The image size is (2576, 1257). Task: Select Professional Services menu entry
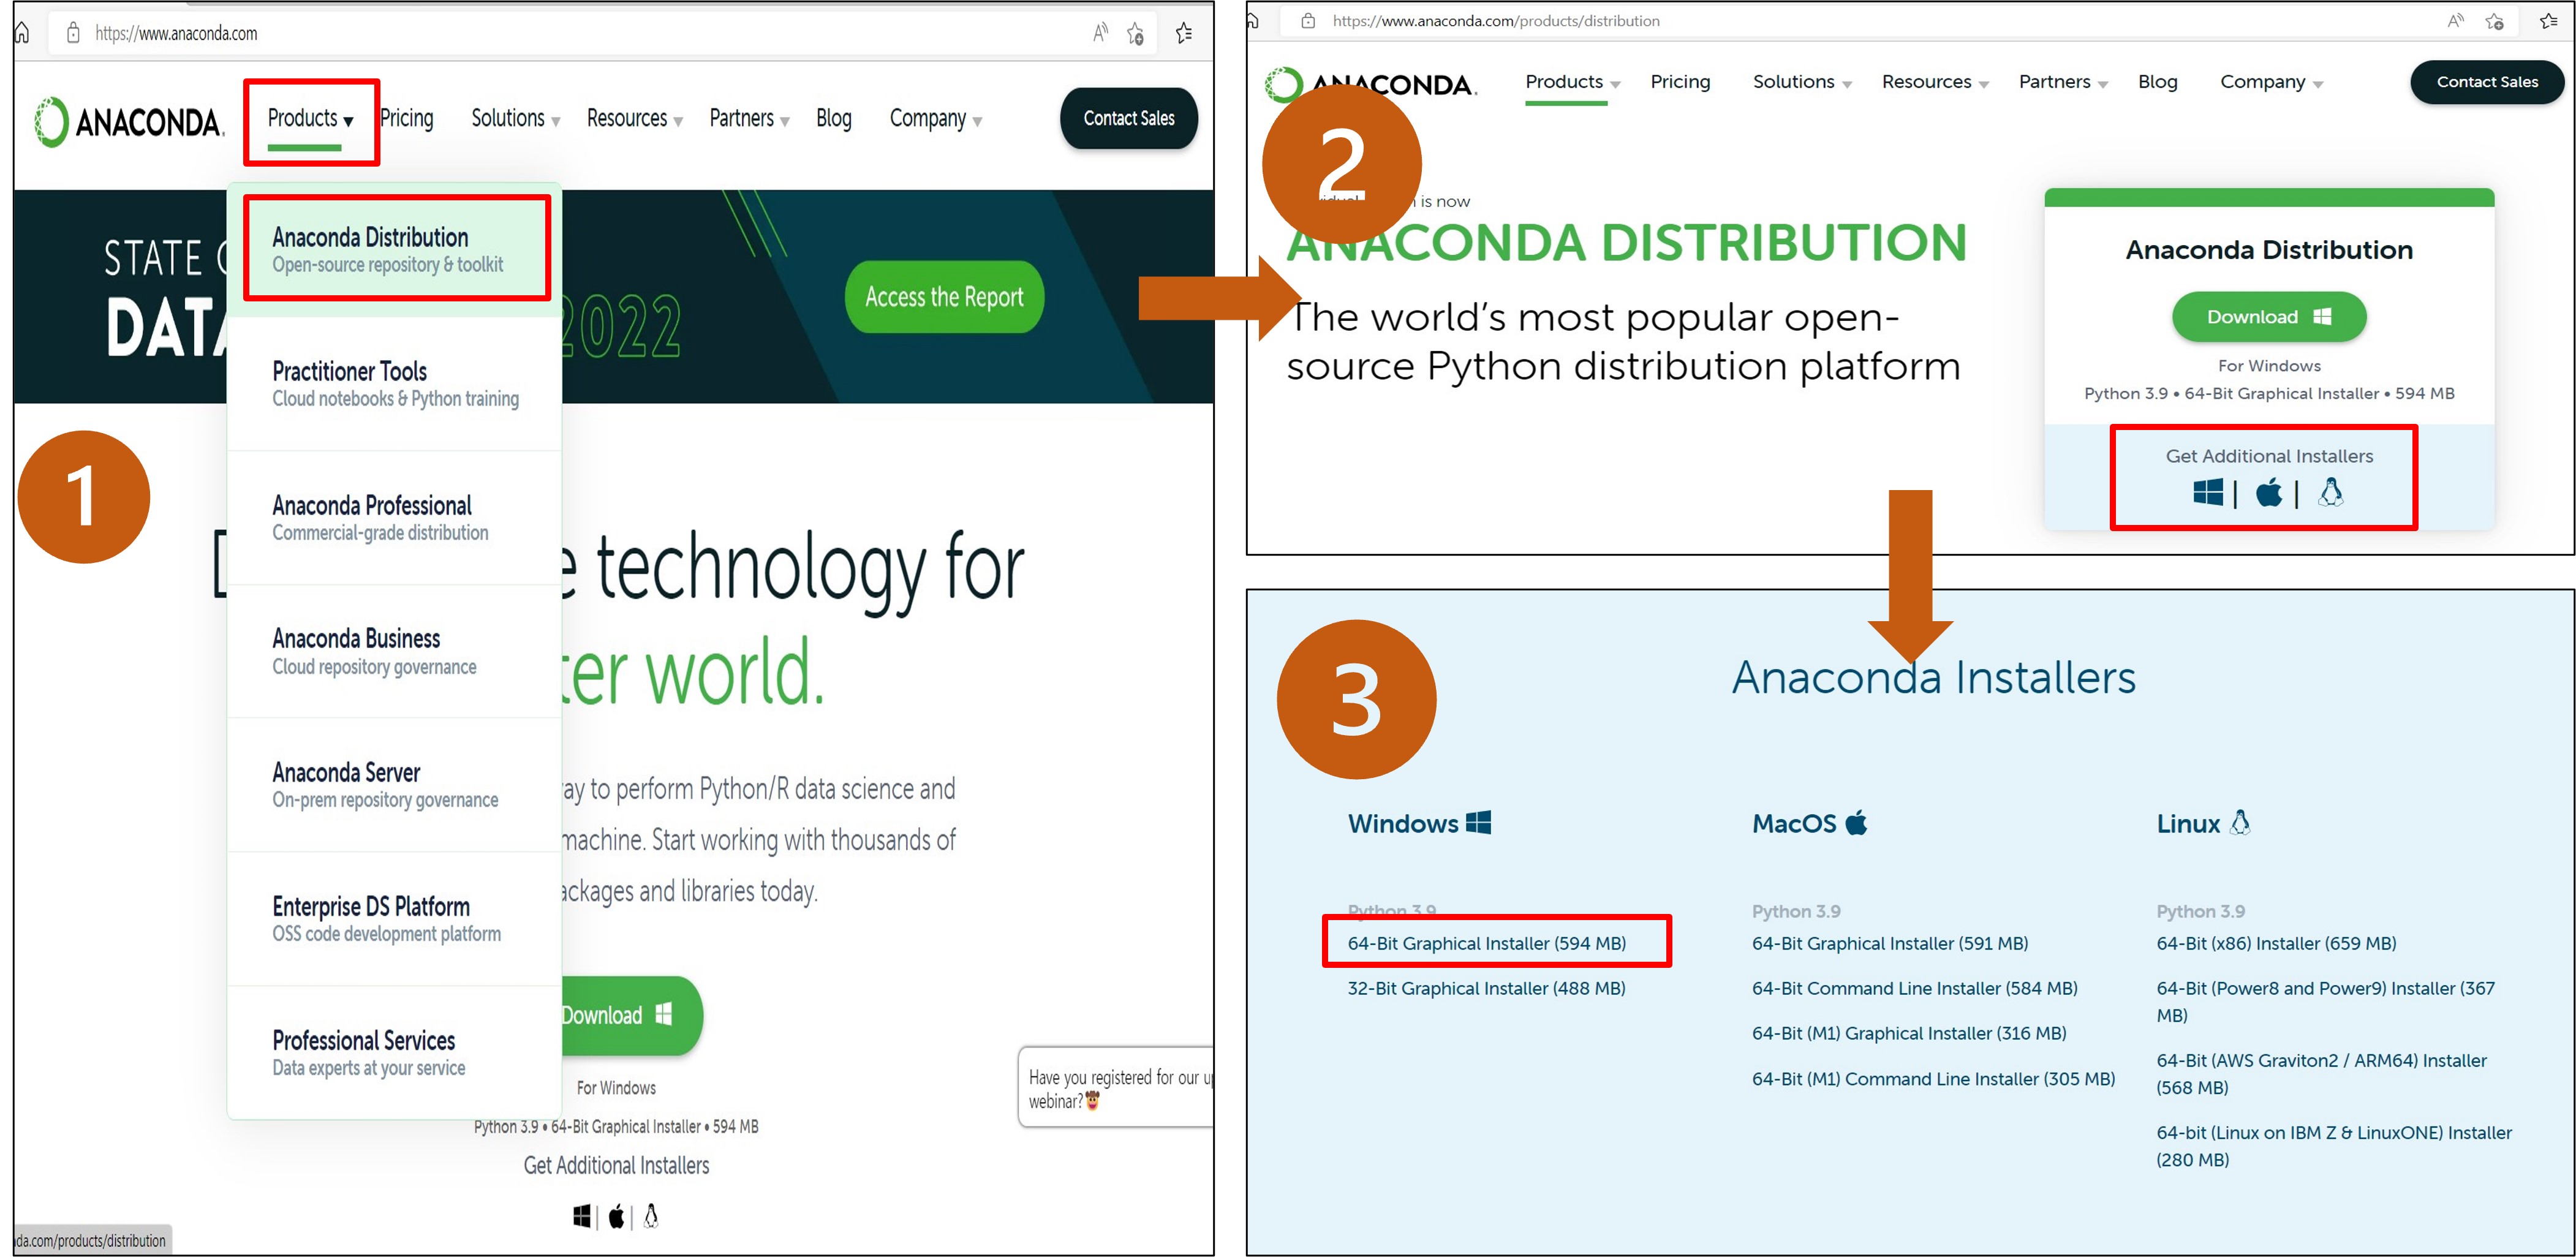pos(395,1053)
